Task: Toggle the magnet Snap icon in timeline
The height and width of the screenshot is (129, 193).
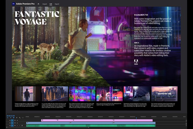Action: 10,118
